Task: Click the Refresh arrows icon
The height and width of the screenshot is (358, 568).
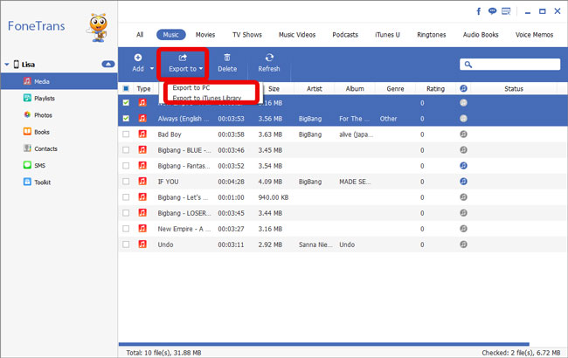Action: 269,58
